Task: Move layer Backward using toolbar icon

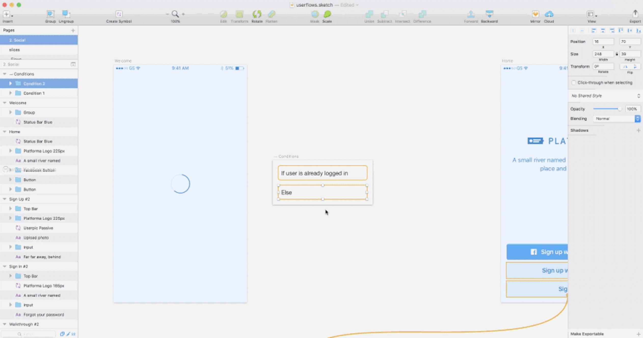Action: point(489,14)
